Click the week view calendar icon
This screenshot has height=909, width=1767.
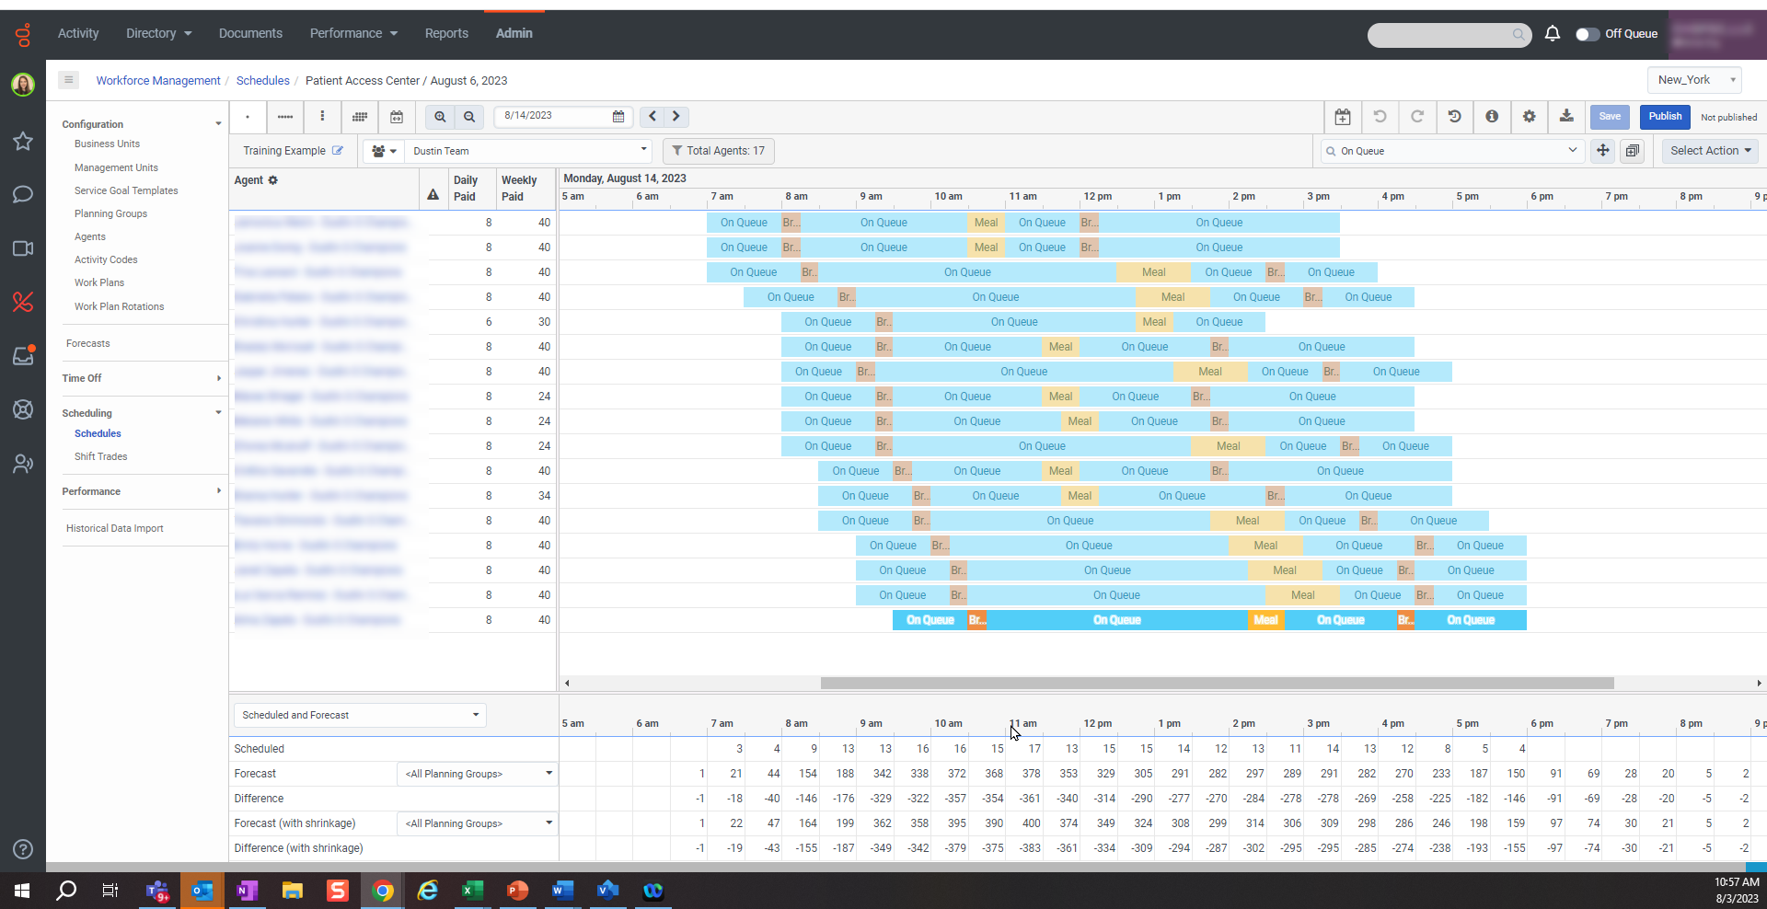tap(397, 117)
